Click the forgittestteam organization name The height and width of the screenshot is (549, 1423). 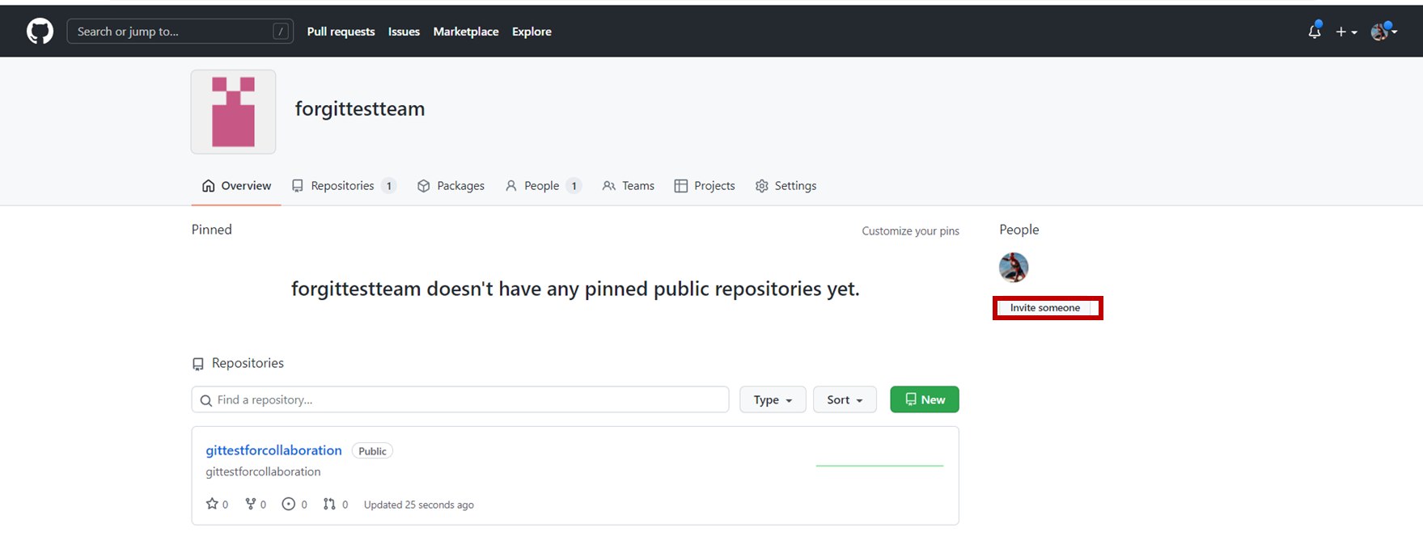[360, 108]
